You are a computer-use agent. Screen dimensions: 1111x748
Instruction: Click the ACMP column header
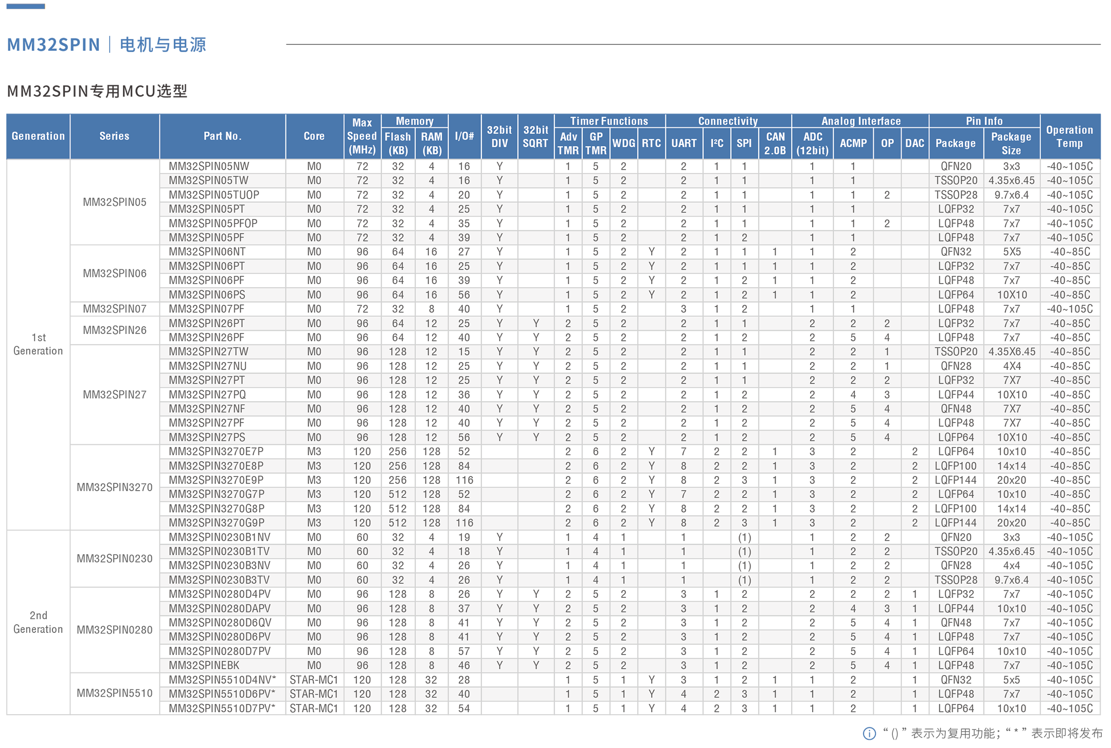[853, 143]
